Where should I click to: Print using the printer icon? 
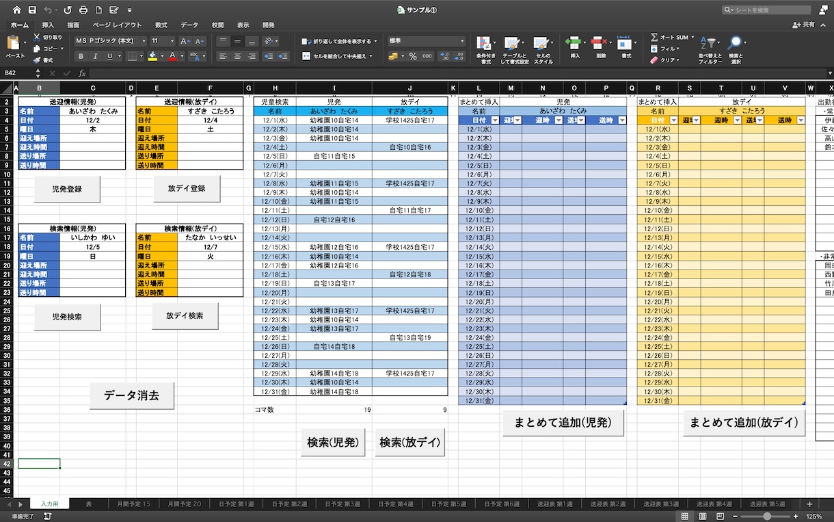pos(83,10)
